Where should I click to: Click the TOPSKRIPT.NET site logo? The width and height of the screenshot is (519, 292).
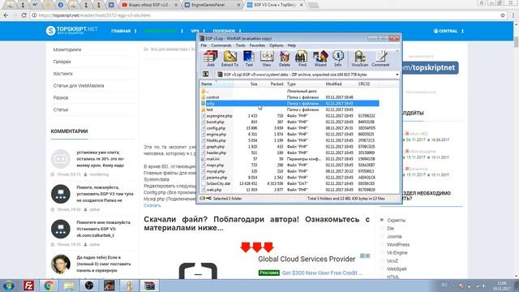pyautogui.click(x=72, y=31)
